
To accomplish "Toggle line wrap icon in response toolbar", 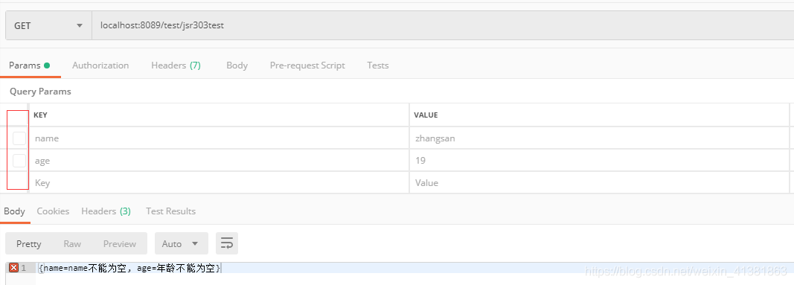I will (x=227, y=243).
